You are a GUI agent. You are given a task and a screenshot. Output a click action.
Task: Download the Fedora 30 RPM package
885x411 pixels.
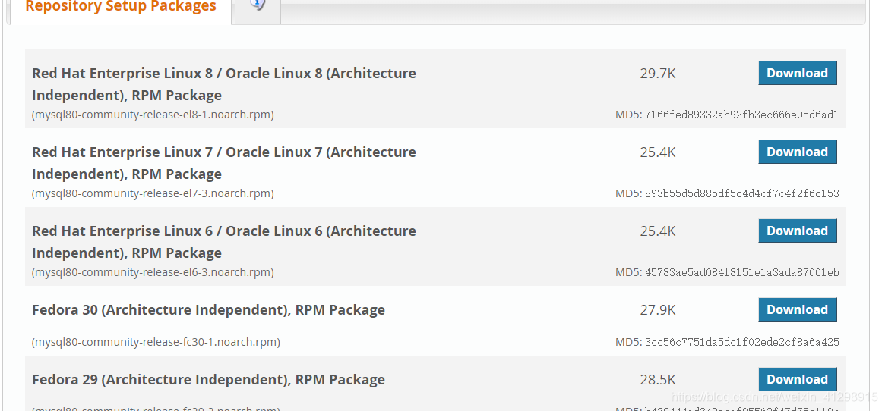coord(797,309)
